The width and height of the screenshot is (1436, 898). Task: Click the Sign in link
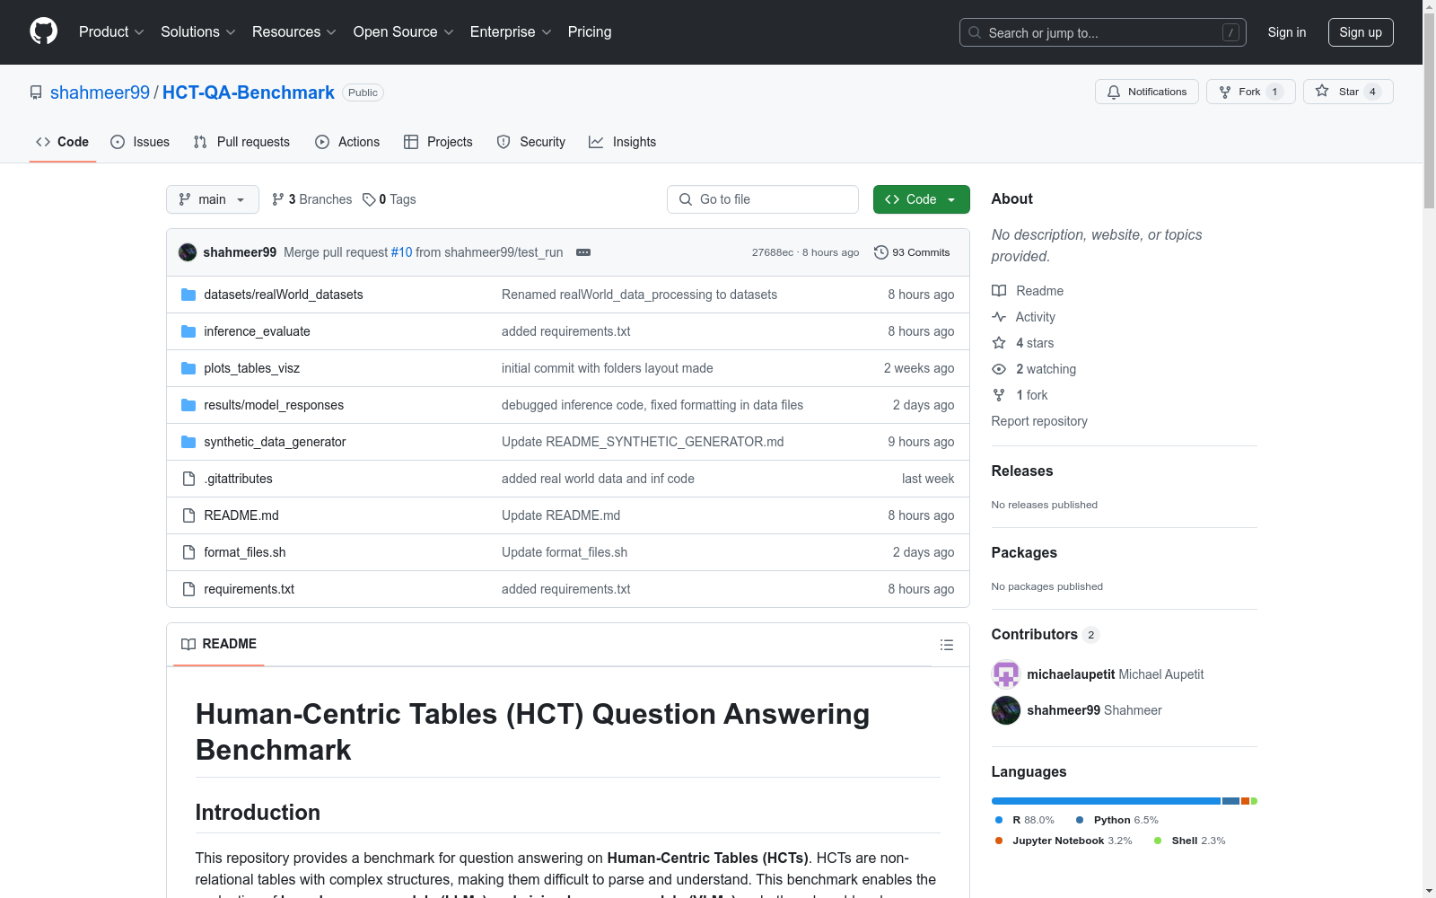[1287, 32]
